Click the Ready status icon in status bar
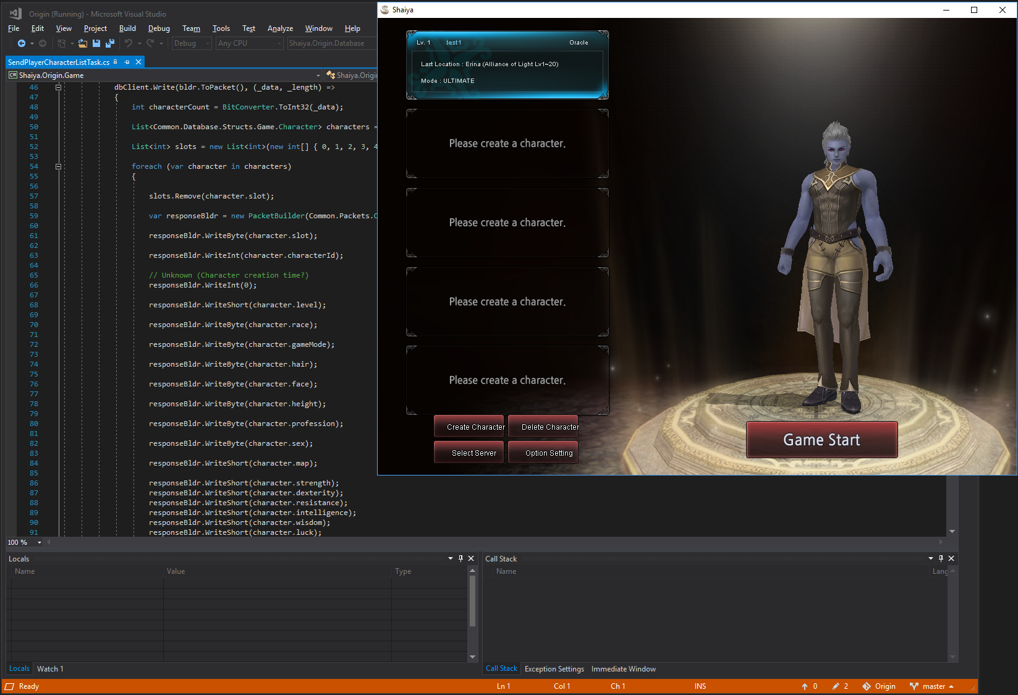This screenshot has height=695, width=1018. [10, 686]
